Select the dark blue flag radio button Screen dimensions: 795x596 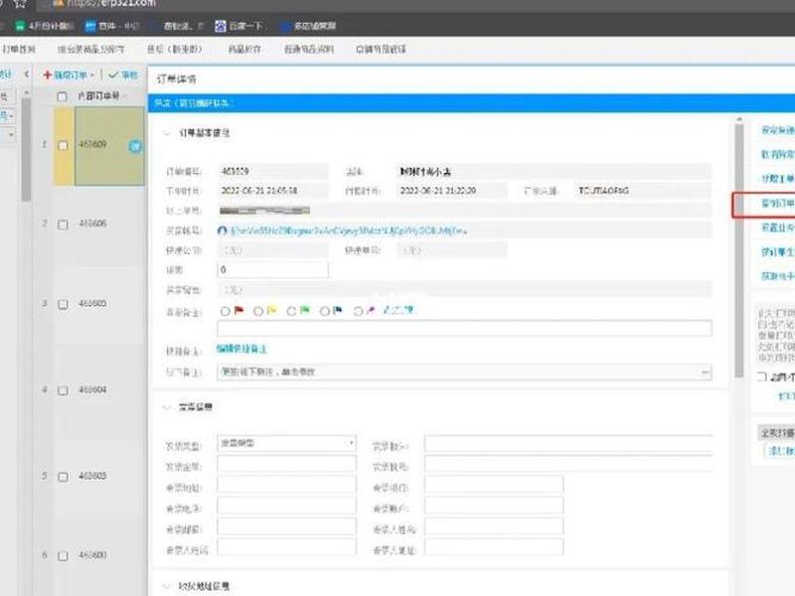pos(325,311)
